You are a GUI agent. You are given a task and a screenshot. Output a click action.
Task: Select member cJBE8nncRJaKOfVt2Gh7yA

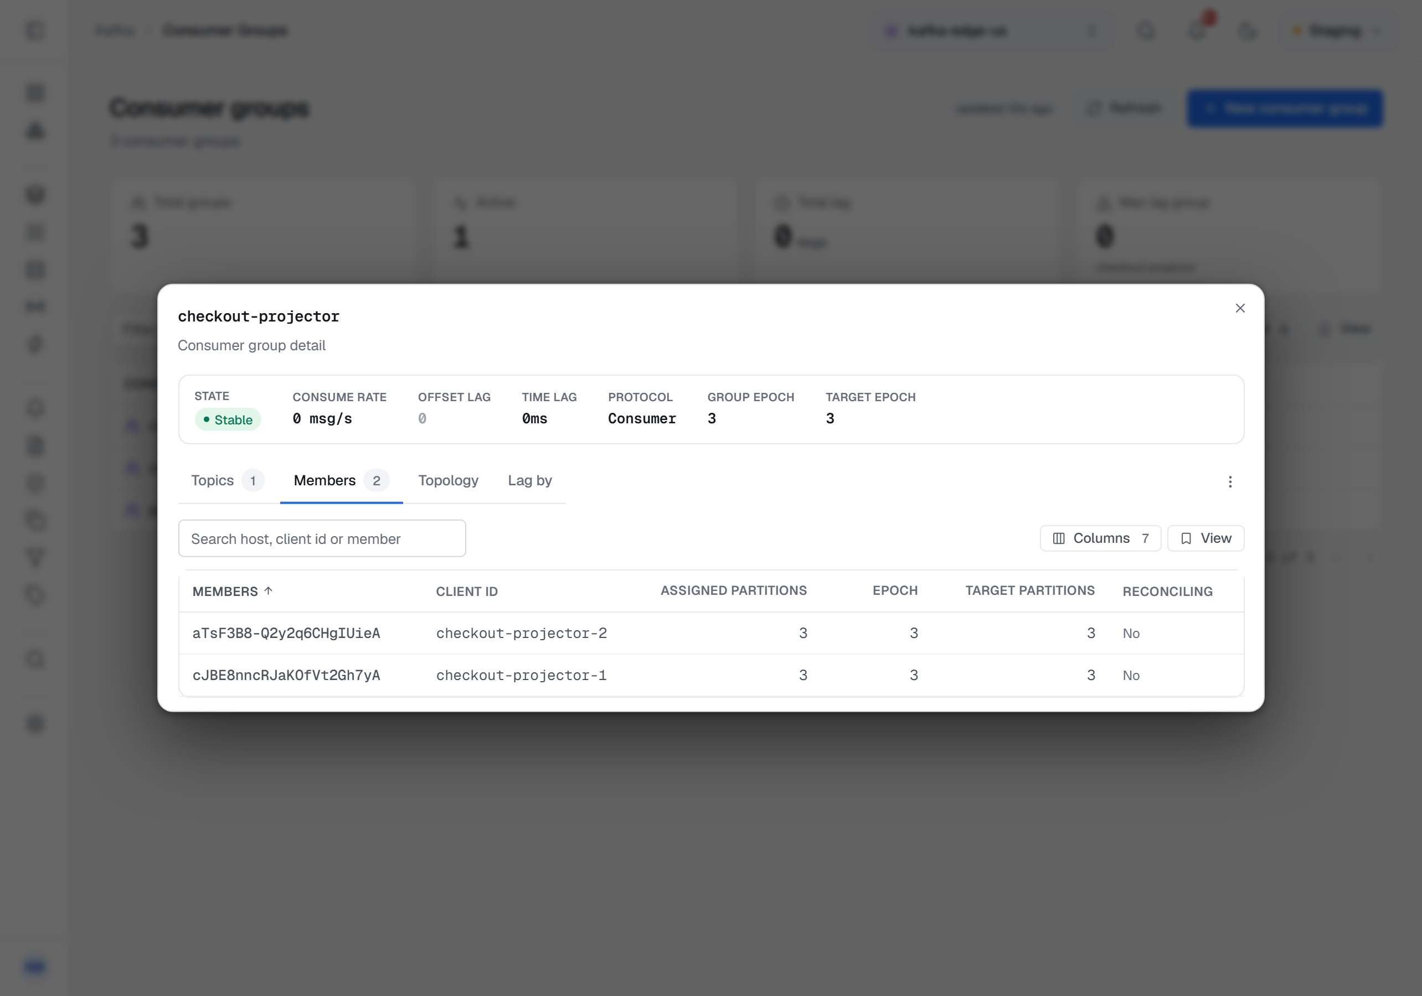(x=286, y=675)
